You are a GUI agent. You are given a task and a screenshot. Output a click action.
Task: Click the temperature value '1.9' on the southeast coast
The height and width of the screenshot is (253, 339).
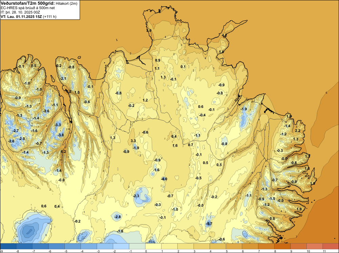coord(299,209)
